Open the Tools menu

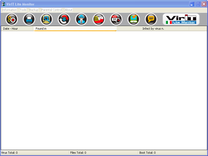(23, 10)
